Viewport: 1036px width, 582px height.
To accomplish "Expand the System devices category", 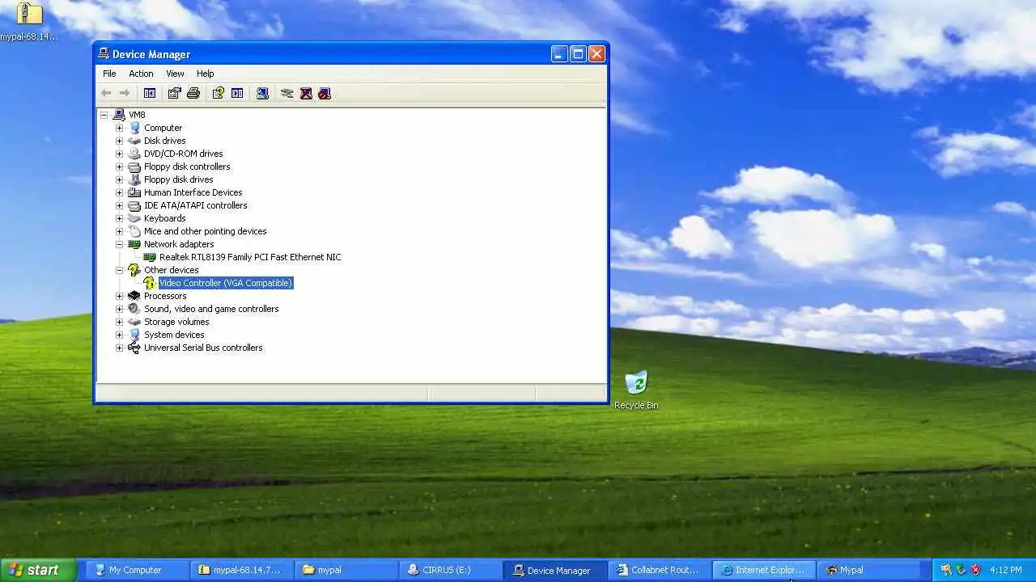I will point(119,335).
